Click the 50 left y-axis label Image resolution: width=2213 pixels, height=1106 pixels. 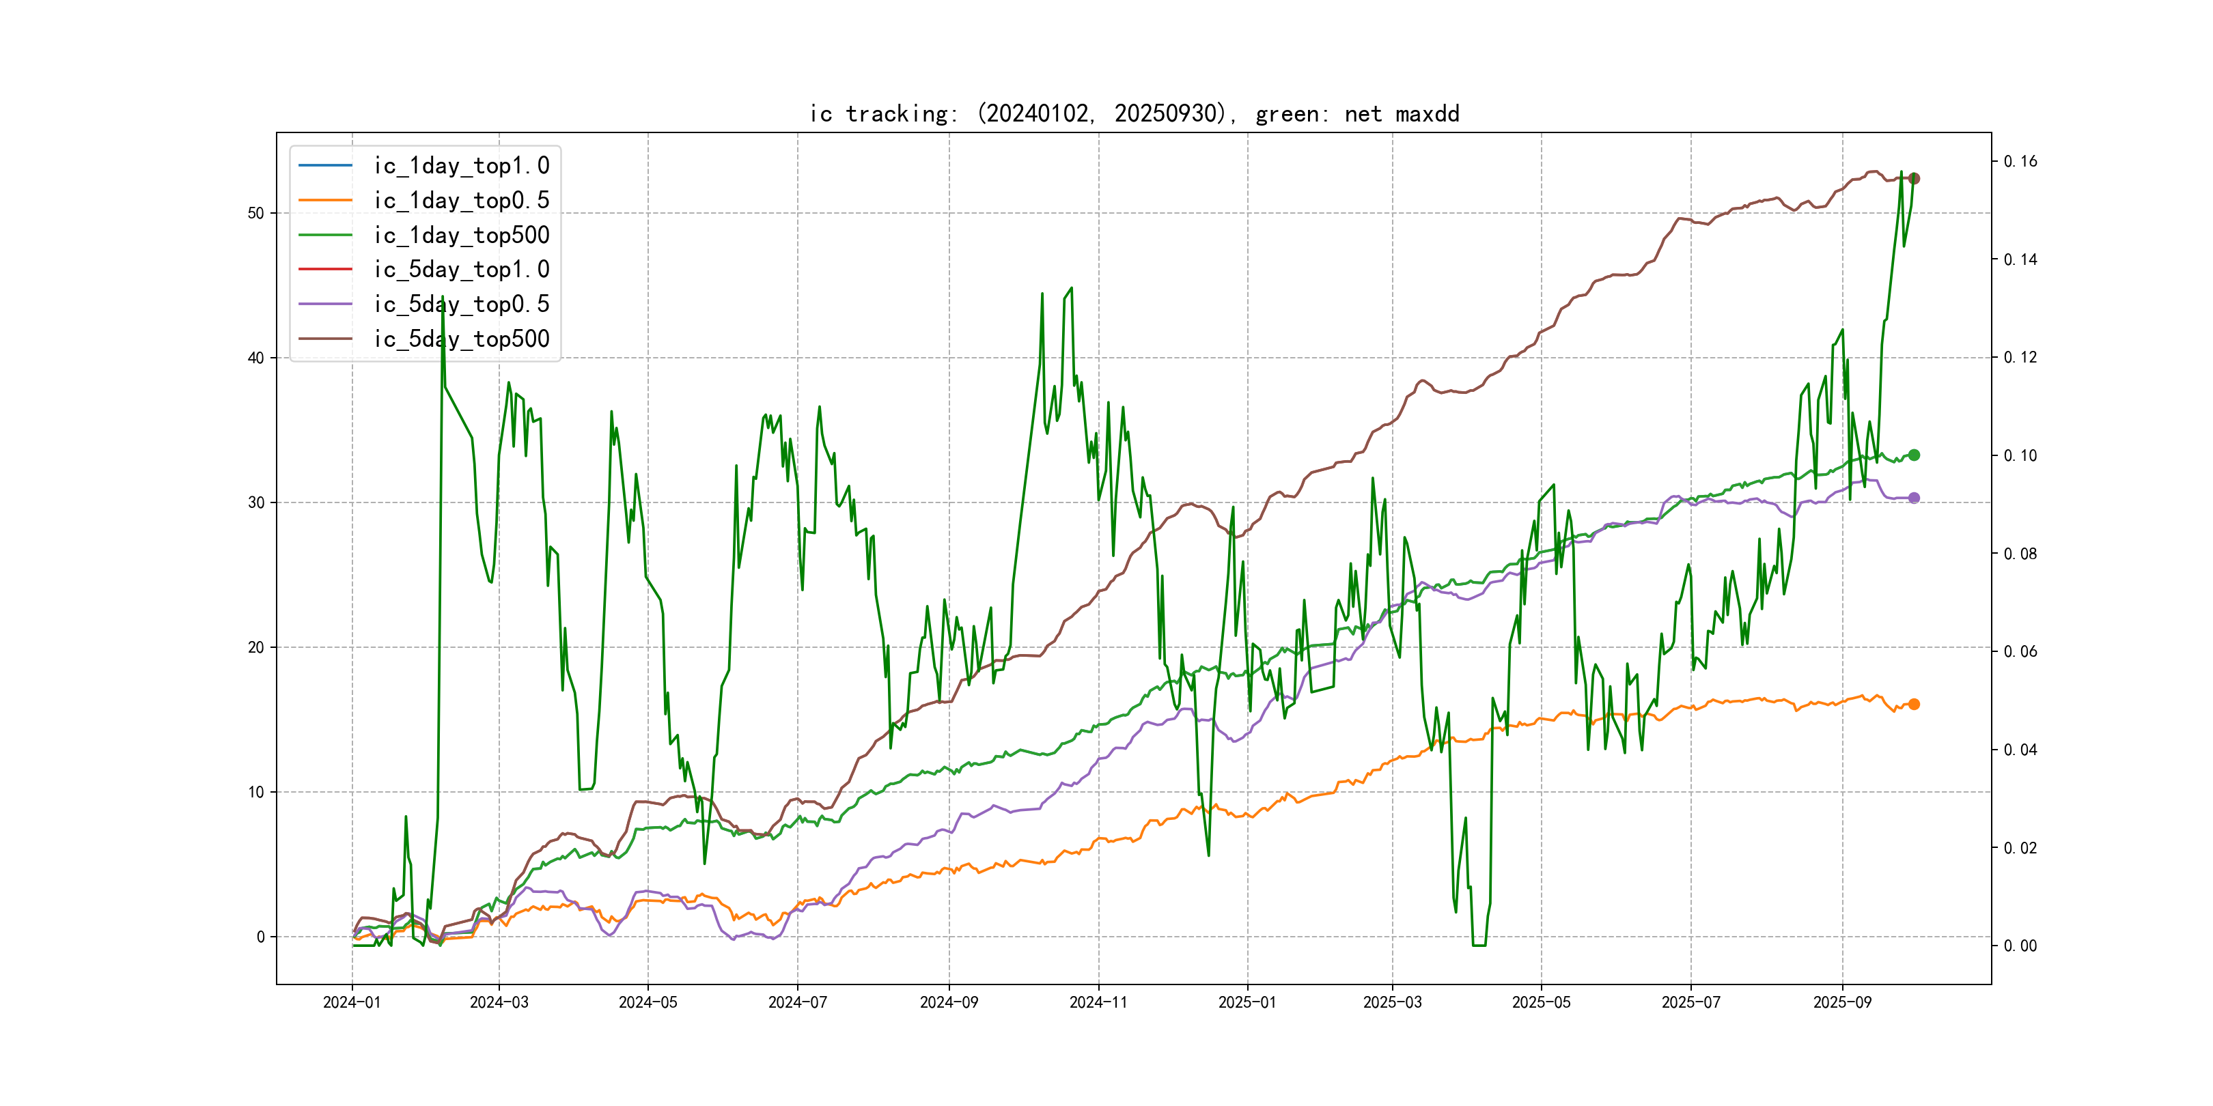pos(256,213)
